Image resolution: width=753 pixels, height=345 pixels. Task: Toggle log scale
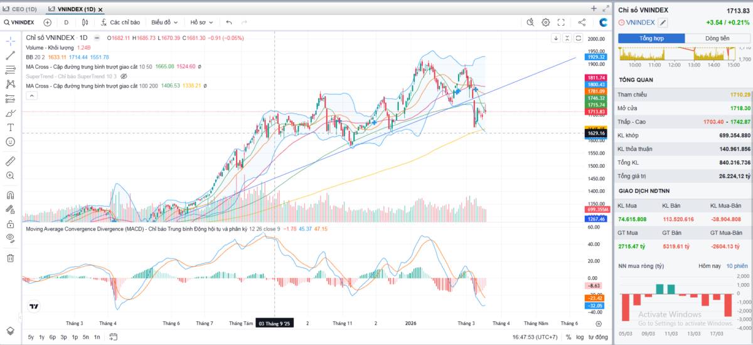[581, 337]
